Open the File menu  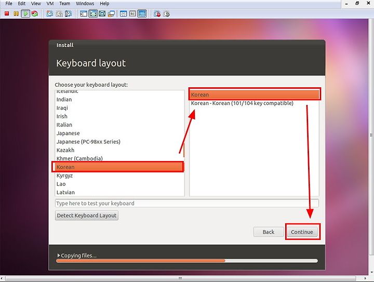coord(9,4)
